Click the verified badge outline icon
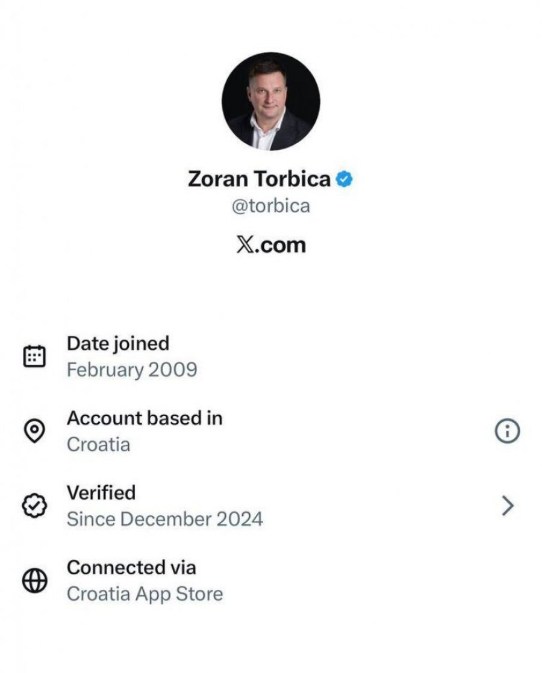 34,507
